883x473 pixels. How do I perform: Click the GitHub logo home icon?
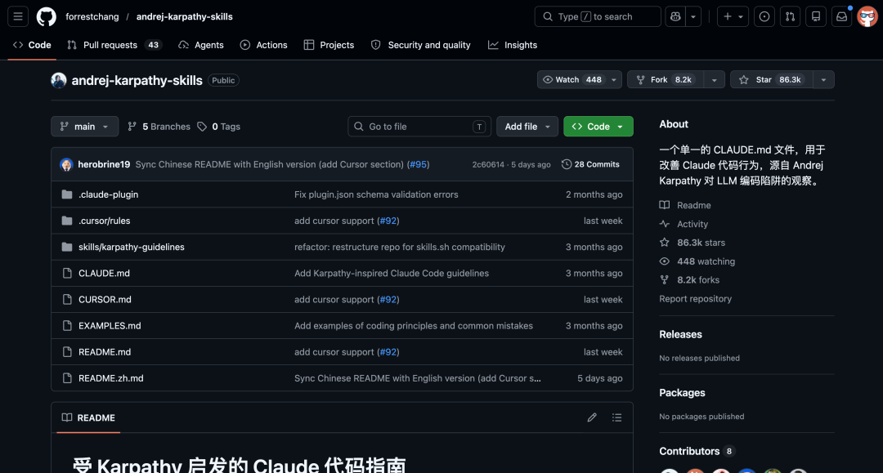tap(46, 16)
